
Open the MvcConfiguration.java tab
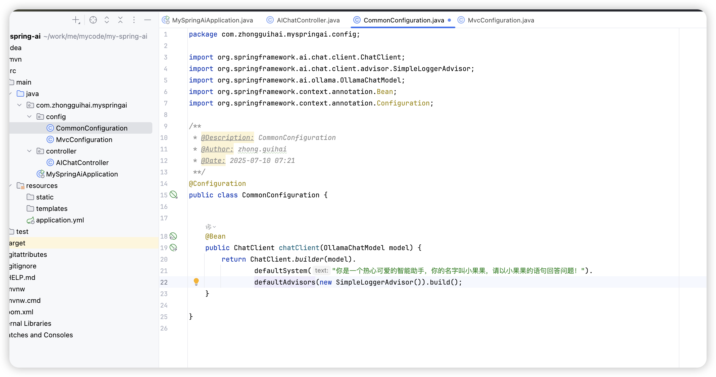pos(501,20)
